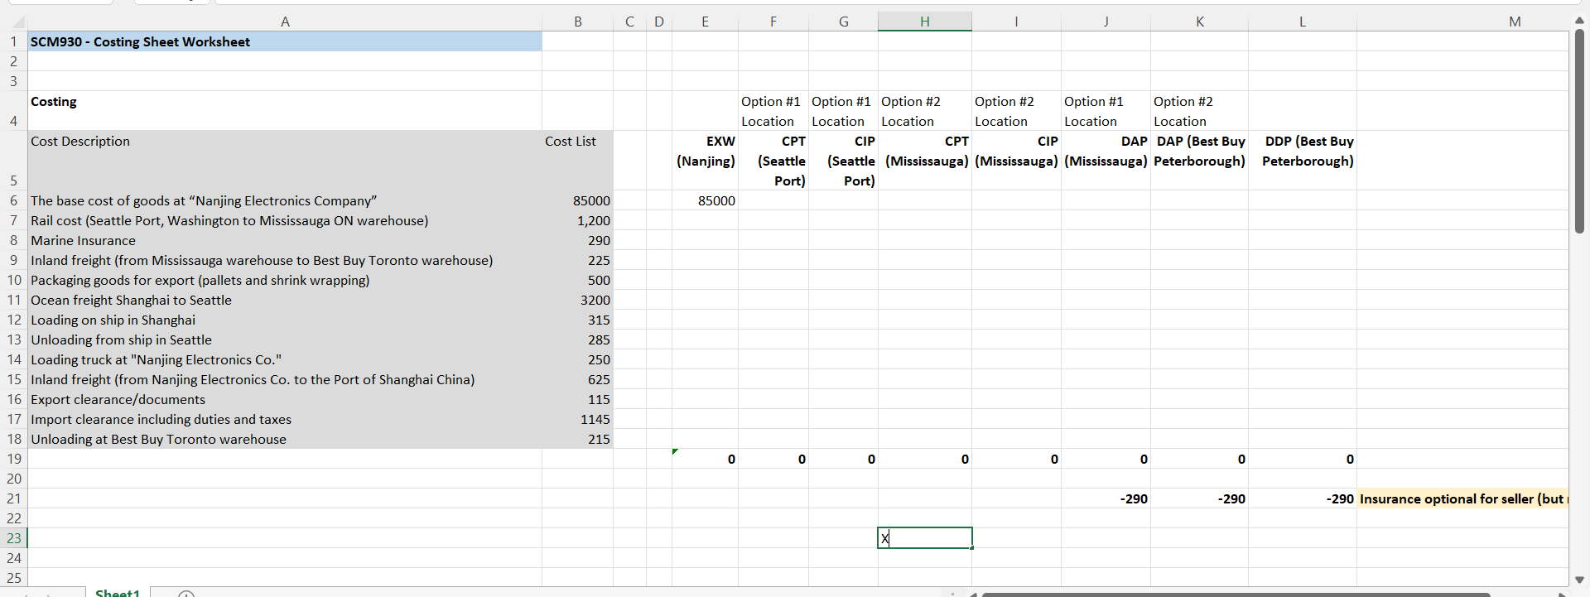Viewport: 1590px width, 597px height.
Task: Click the -290 value in column J
Action: pyautogui.click(x=1134, y=498)
